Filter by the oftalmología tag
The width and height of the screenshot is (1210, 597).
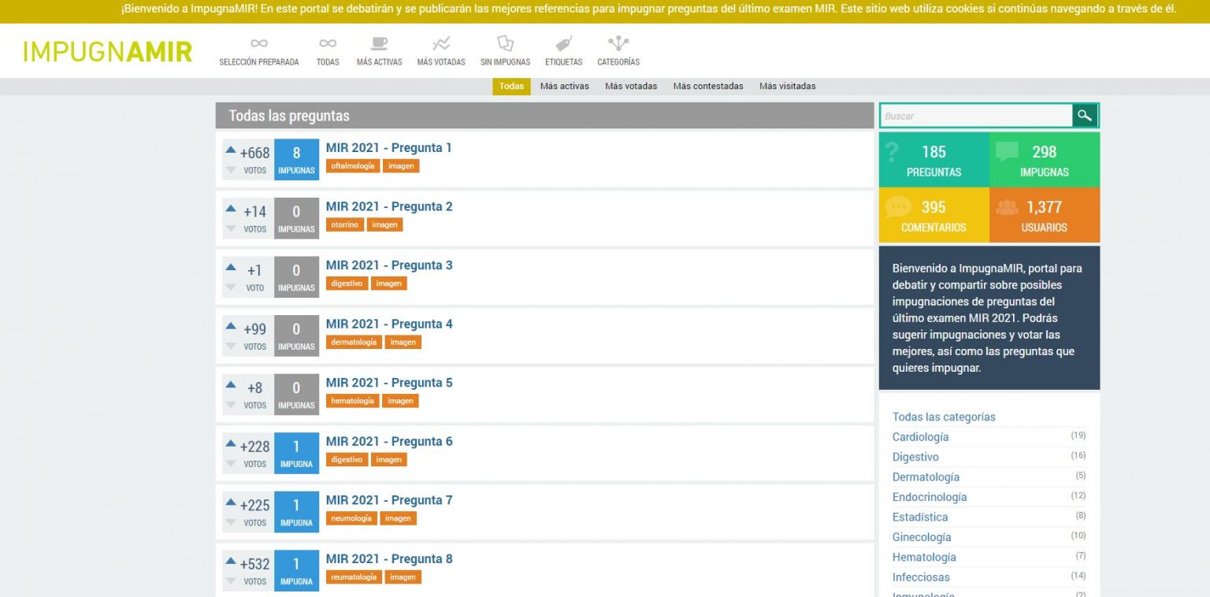(353, 166)
